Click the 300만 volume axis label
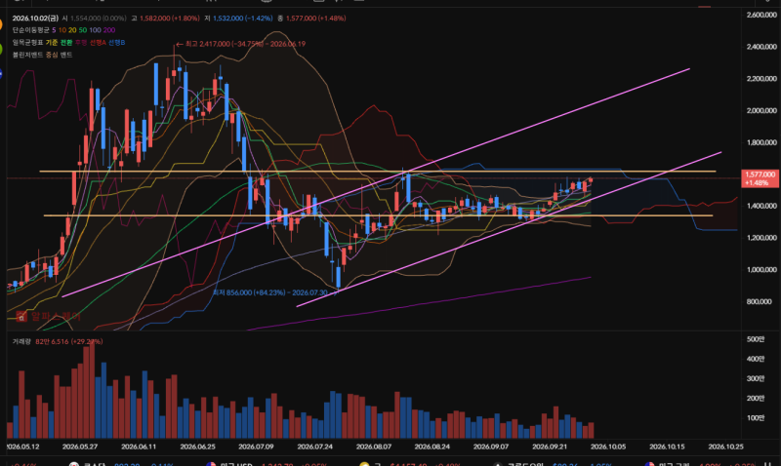The width and height of the screenshot is (781, 466). pyautogui.click(x=755, y=378)
